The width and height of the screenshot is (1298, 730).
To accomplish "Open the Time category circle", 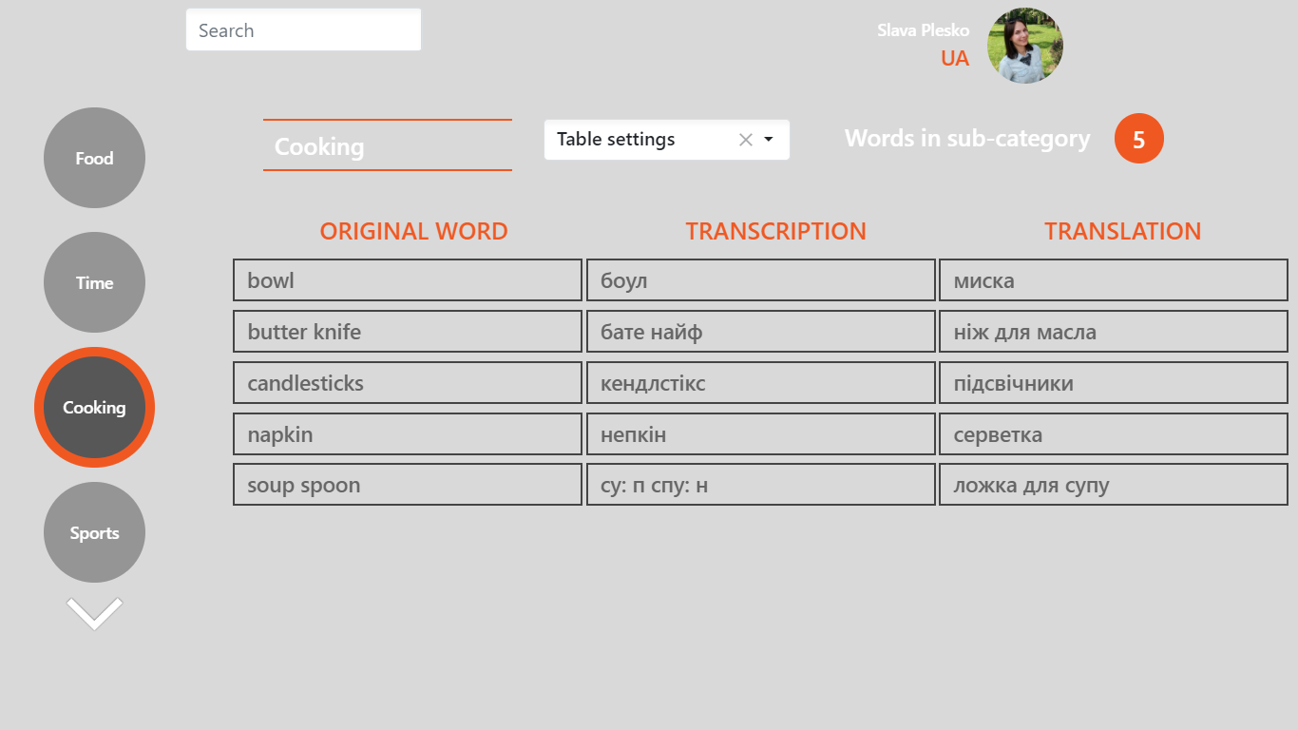I will tap(94, 282).
